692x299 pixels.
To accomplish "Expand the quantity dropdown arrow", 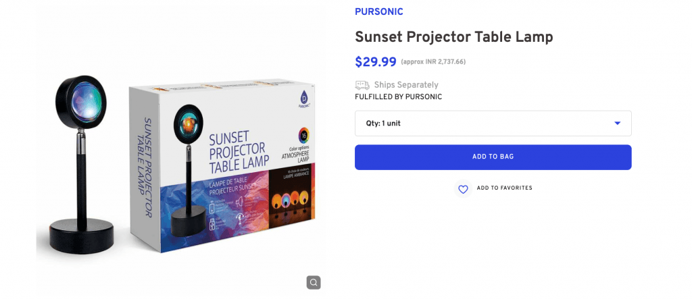I will tap(617, 124).
